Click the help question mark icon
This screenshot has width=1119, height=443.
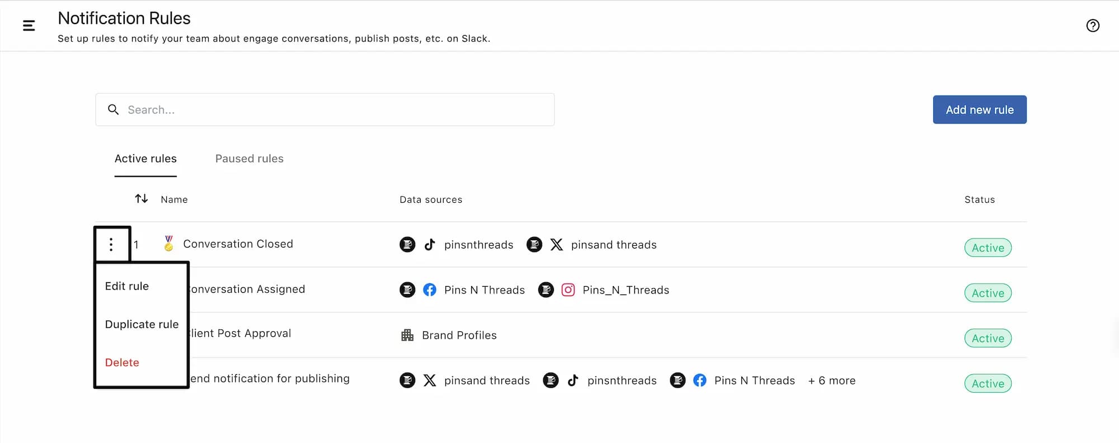point(1092,26)
